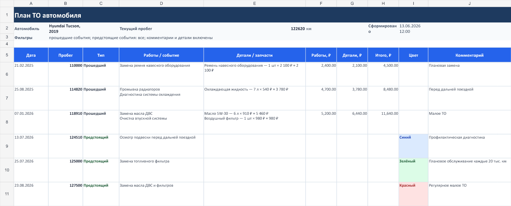Click the 'Плановая замена' comment
511x206 pixels.
(470, 74)
